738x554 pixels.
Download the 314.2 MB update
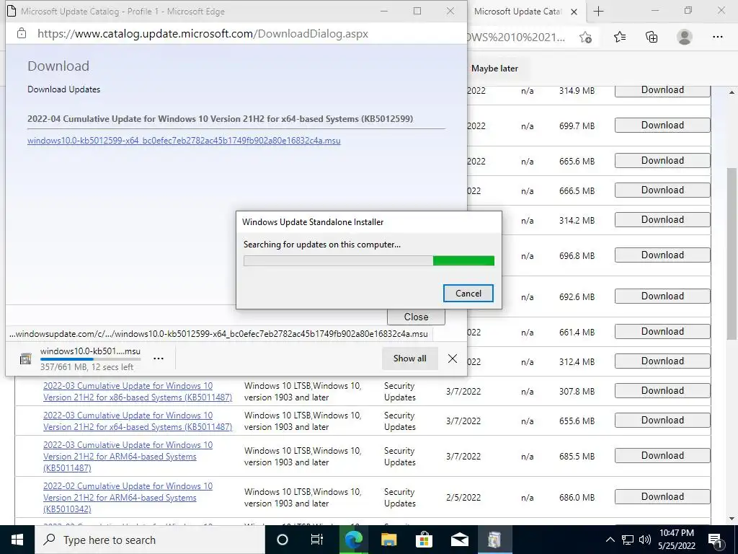click(662, 220)
